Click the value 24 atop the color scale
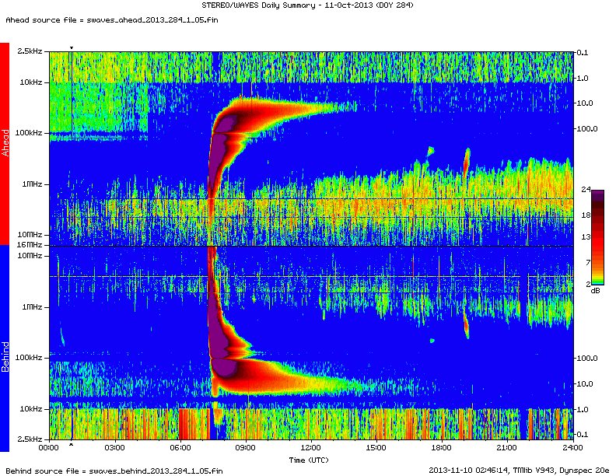This screenshot has width=616, height=476. [586, 189]
